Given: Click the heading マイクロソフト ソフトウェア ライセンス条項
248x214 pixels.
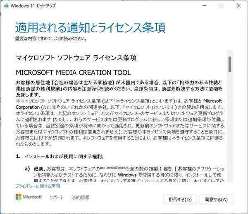Looking at the screenshot, I should 76,58.
